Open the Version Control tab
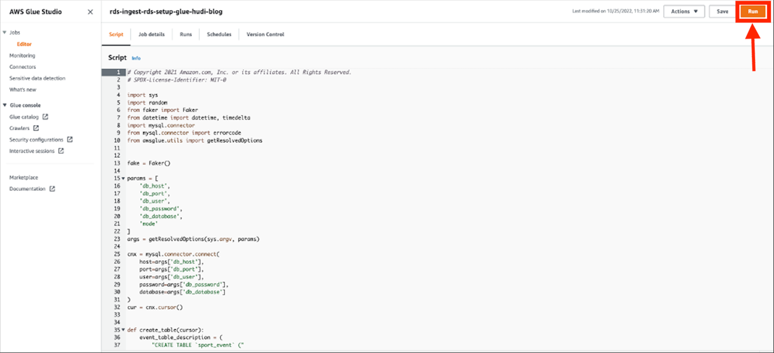Viewport: 774px width, 353px height. (265, 34)
